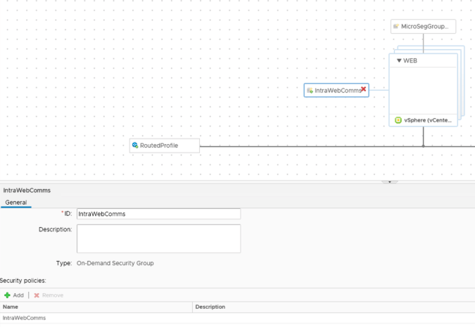Collapse the WEB machine component triangle
The height and width of the screenshot is (327, 475).
(x=399, y=60)
